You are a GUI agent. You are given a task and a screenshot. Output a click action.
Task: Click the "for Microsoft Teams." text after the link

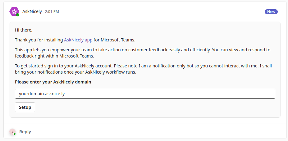pos(114,40)
